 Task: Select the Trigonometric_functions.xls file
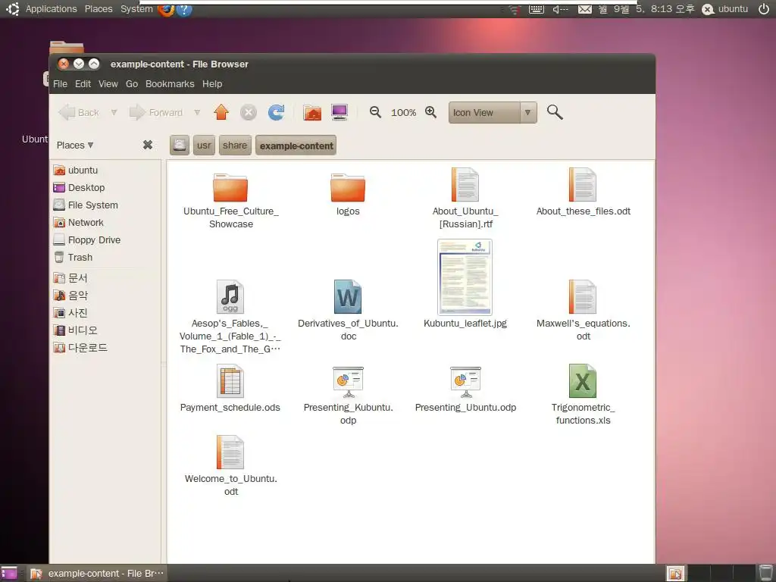click(x=583, y=394)
